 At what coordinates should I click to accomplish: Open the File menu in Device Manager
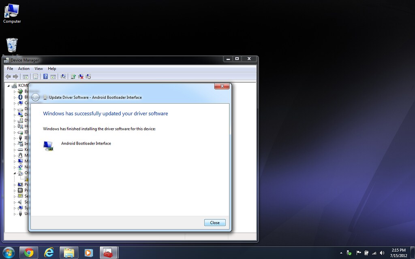[x=10, y=68]
